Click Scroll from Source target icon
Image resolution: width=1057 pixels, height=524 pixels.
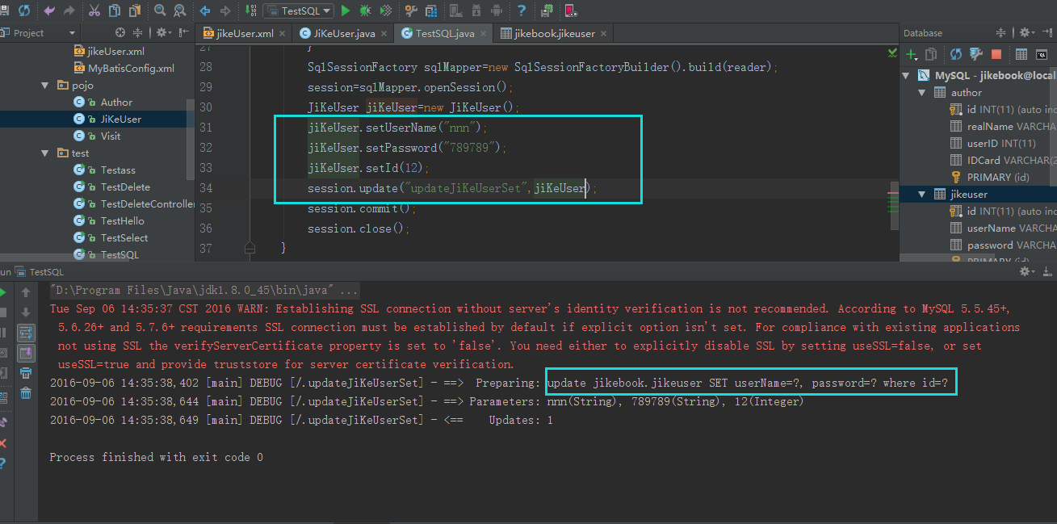(x=120, y=32)
